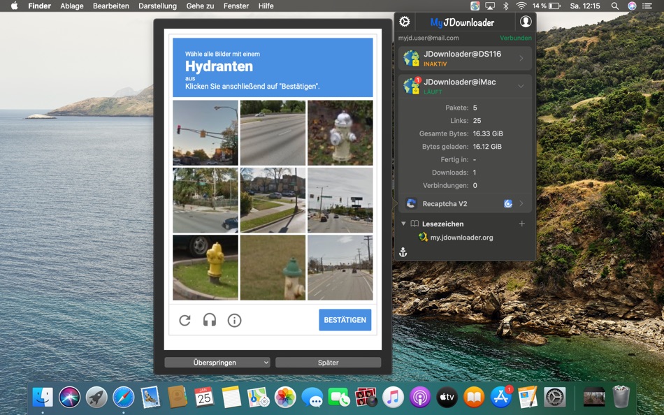Select the empty gray road tile in top row
Viewport: 664px width, 415px height.
273,133
